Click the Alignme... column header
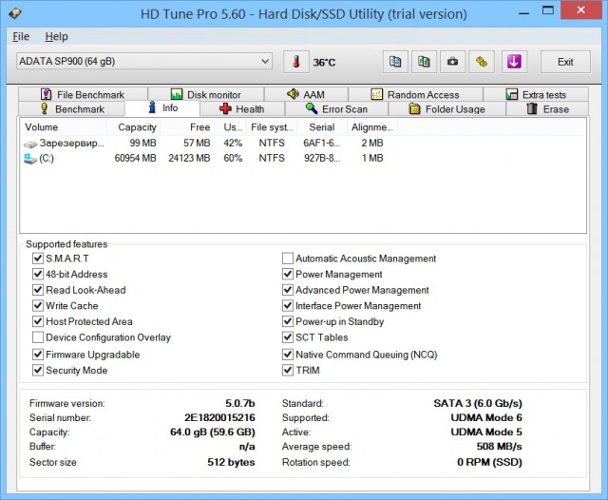 point(372,127)
